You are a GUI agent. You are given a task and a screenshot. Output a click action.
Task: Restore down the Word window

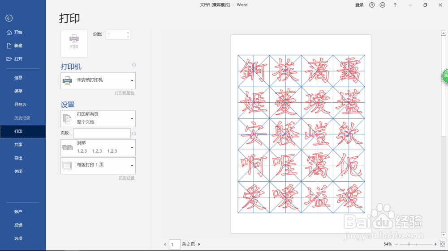click(426, 5)
